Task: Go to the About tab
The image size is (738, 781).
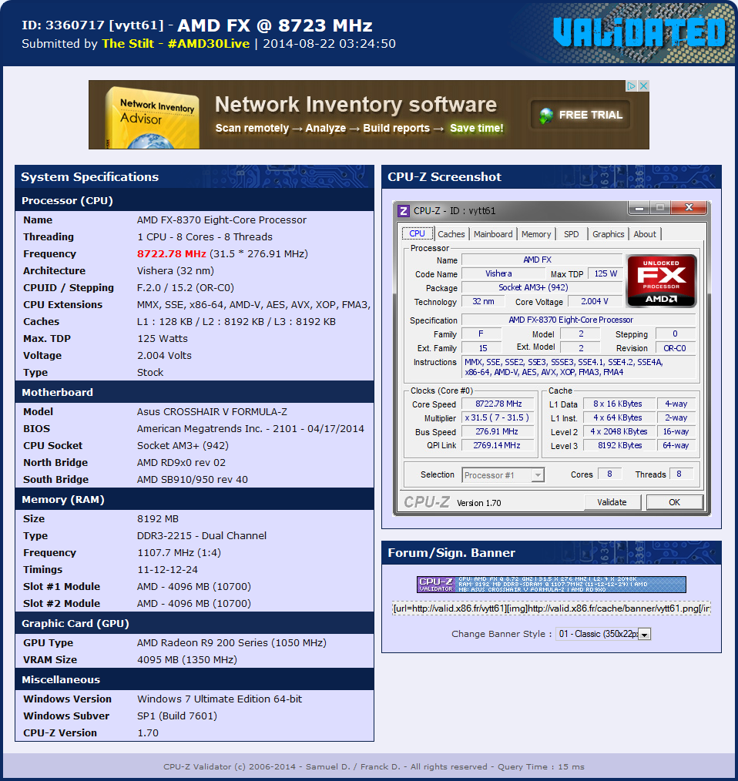Action: click(x=645, y=234)
